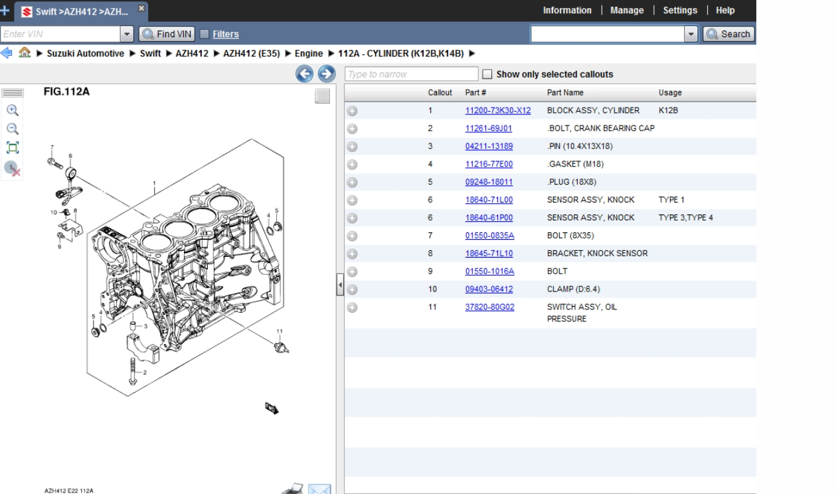Viewport: 836px width, 494px height.
Task: Open the Manage menu
Action: [x=627, y=11]
